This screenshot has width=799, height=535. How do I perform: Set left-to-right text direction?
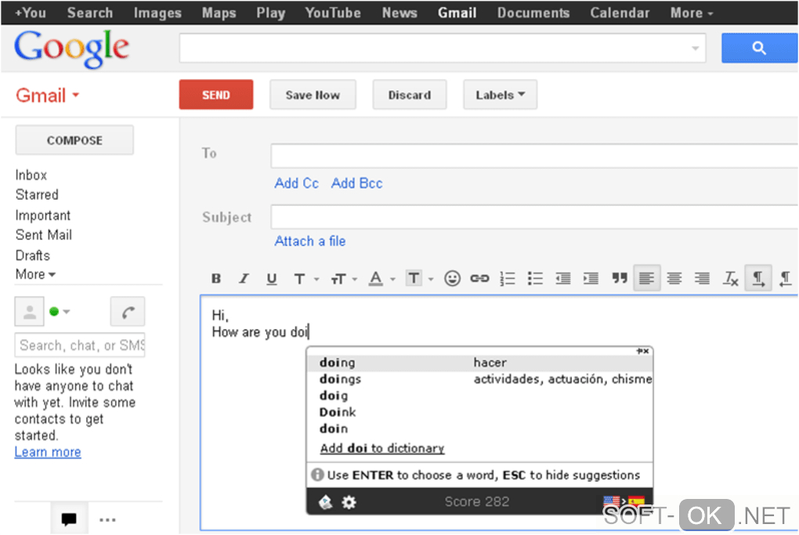(758, 278)
